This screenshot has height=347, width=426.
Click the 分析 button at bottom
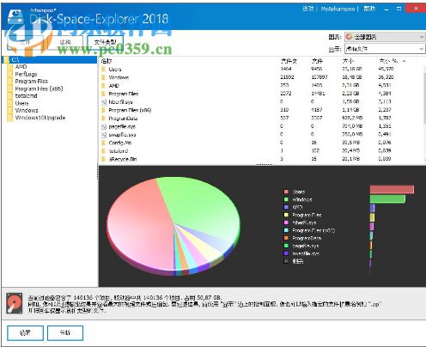65,333
